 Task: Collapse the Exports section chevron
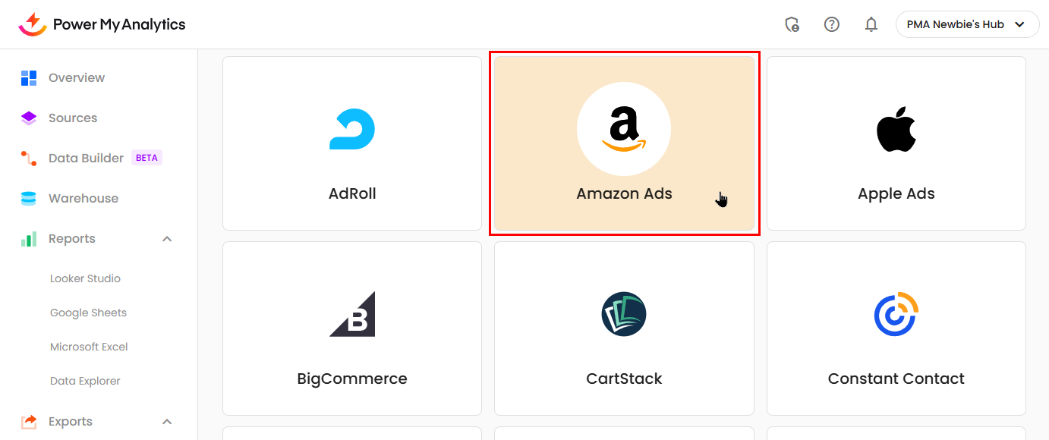168,422
